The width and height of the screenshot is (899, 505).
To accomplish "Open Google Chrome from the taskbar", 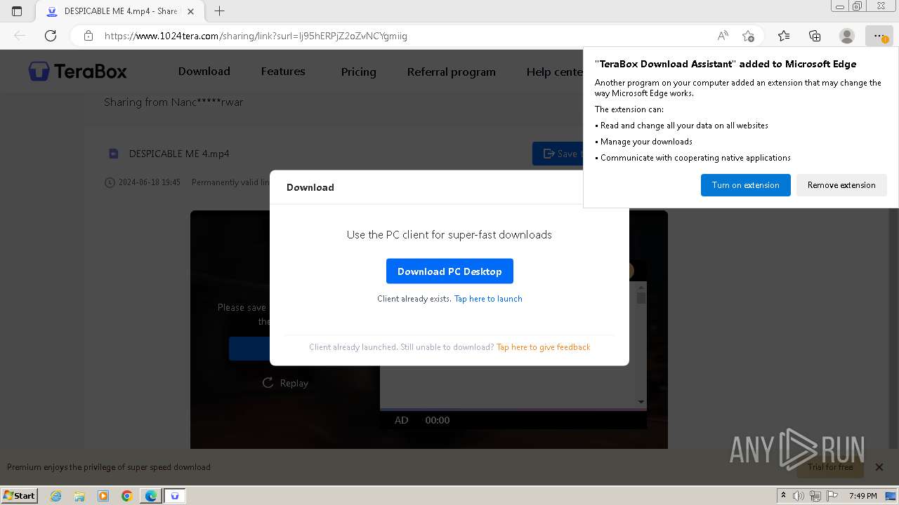I will [x=127, y=496].
